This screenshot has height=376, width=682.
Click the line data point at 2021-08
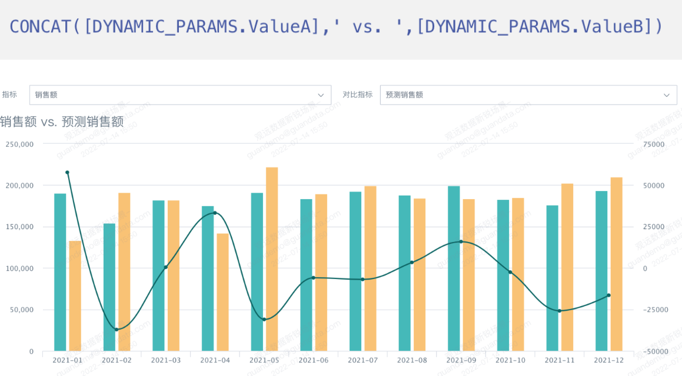[412, 262]
